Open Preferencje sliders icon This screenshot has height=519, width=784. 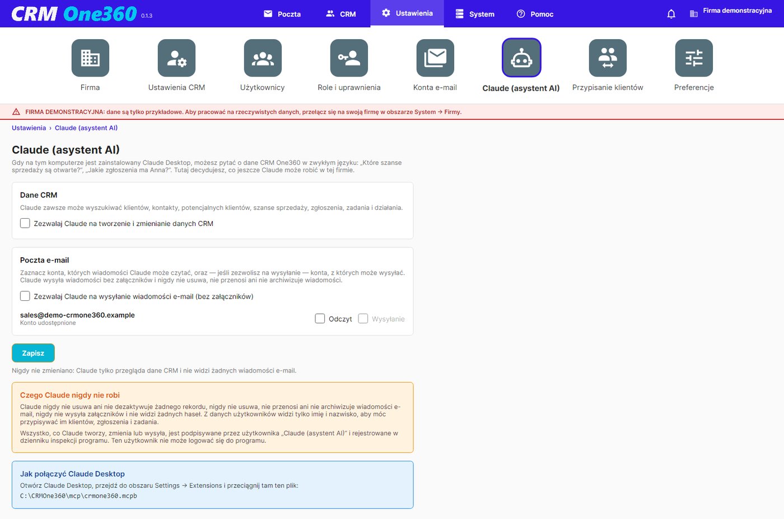click(x=694, y=58)
